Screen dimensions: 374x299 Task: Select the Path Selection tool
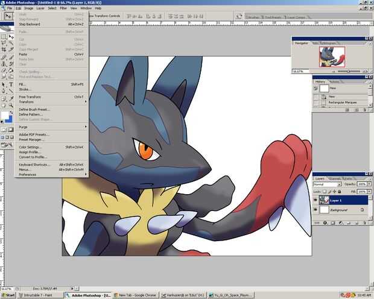pos(4,84)
